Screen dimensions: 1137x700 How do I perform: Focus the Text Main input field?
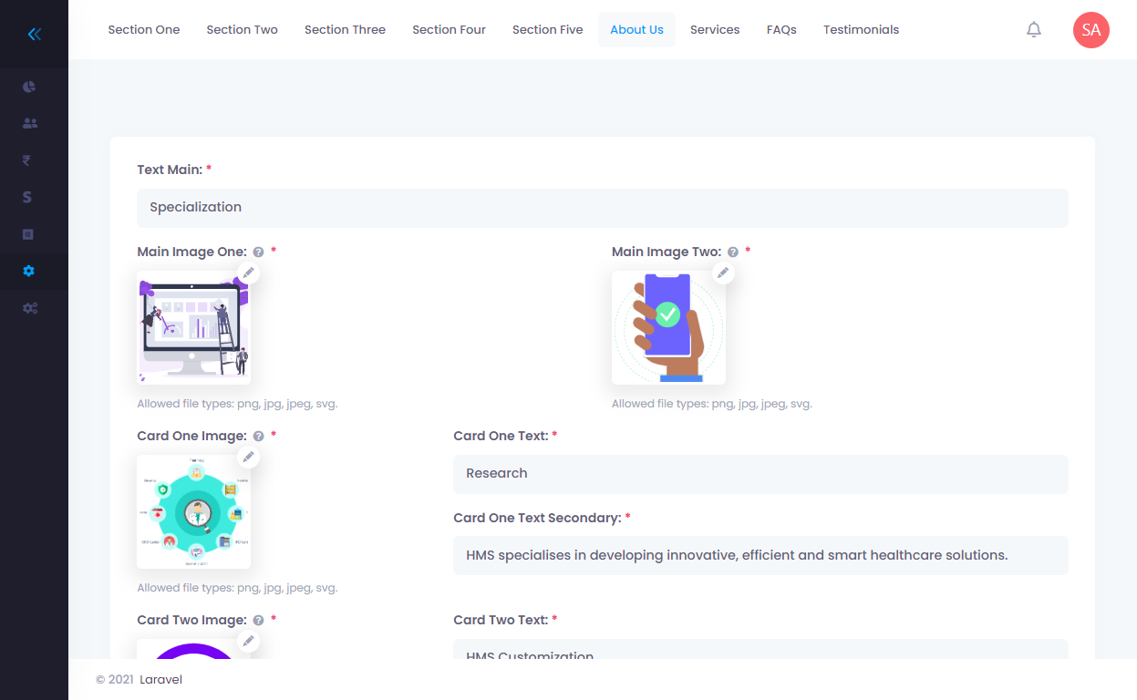click(x=602, y=208)
